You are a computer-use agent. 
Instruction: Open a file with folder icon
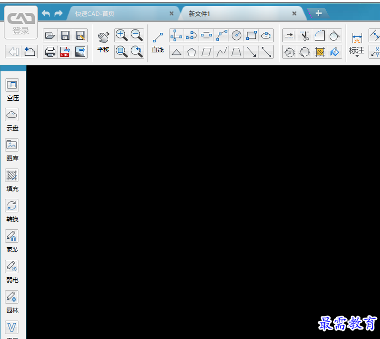[50, 35]
